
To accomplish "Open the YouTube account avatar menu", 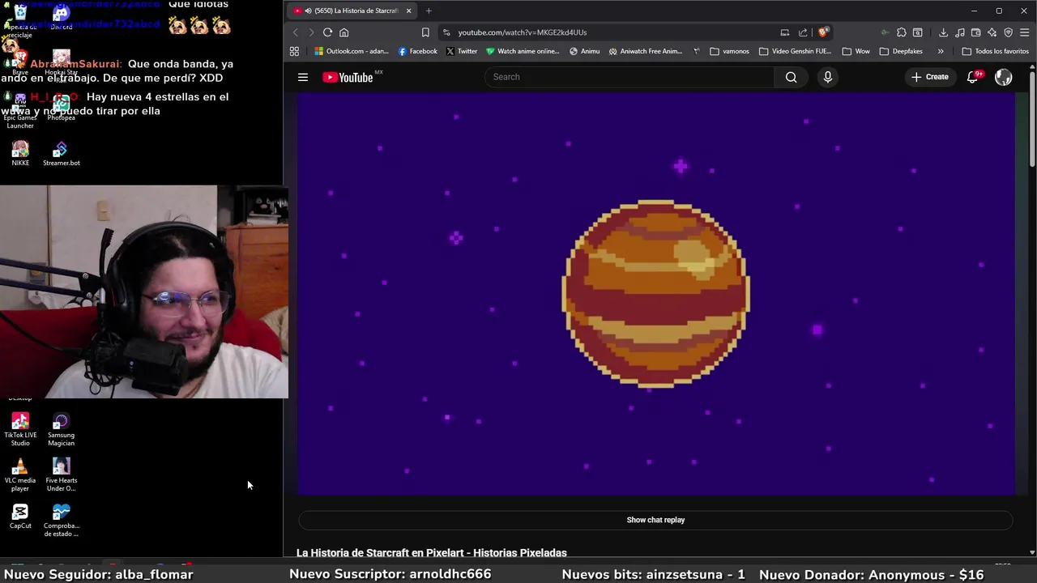I will pyautogui.click(x=1004, y=77).
